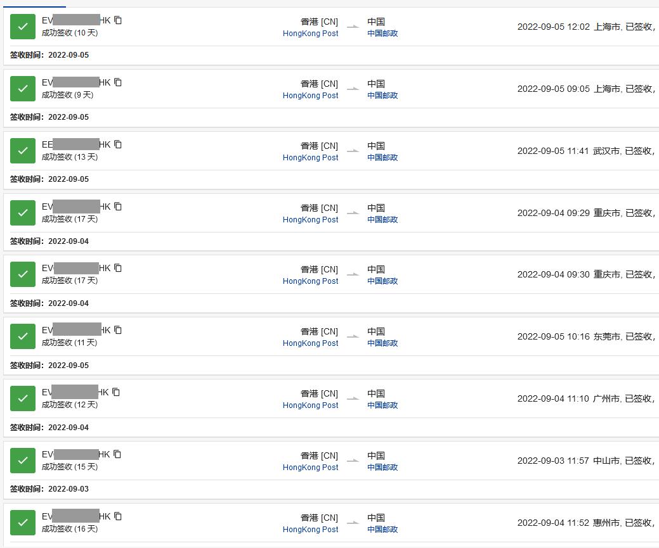This screenshot has width=659, height=548.
Task: Copy tracking number of the Huizhou (惠州市) shipment
Action: [x=118, y=516]
